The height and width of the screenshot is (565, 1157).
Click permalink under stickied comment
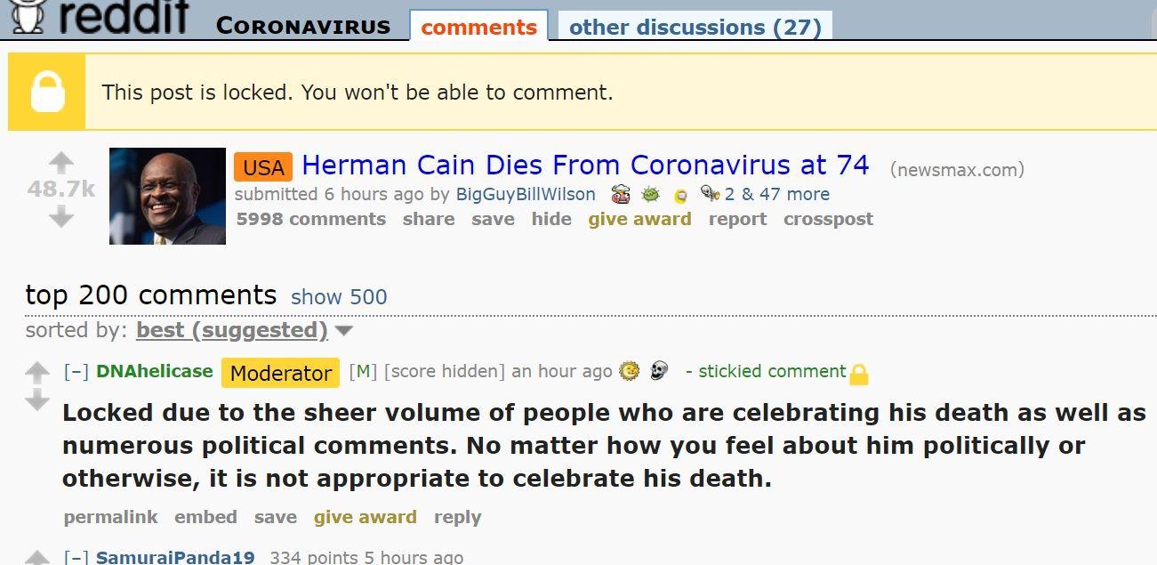(x=110, y=517)
